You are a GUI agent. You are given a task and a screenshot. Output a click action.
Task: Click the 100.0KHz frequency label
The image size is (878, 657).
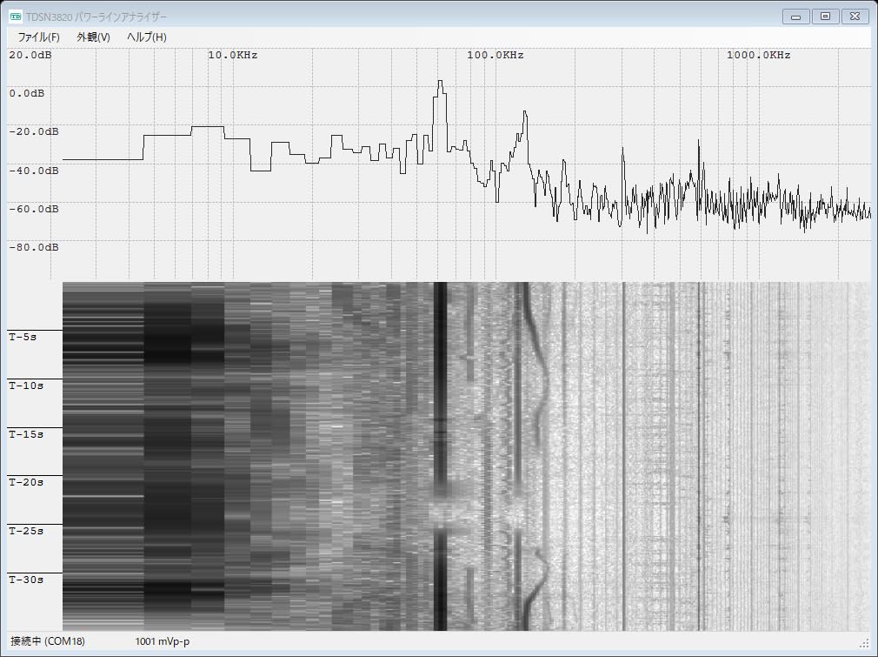[496, 56]
